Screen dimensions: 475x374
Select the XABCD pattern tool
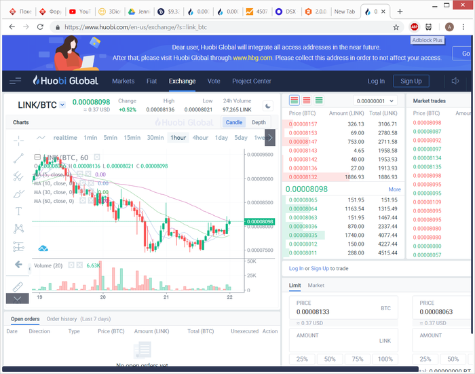click(18, 229)
